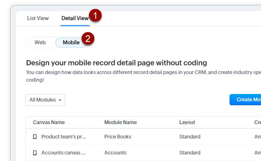Select the Price Books module cell

[x=118, y=137]
